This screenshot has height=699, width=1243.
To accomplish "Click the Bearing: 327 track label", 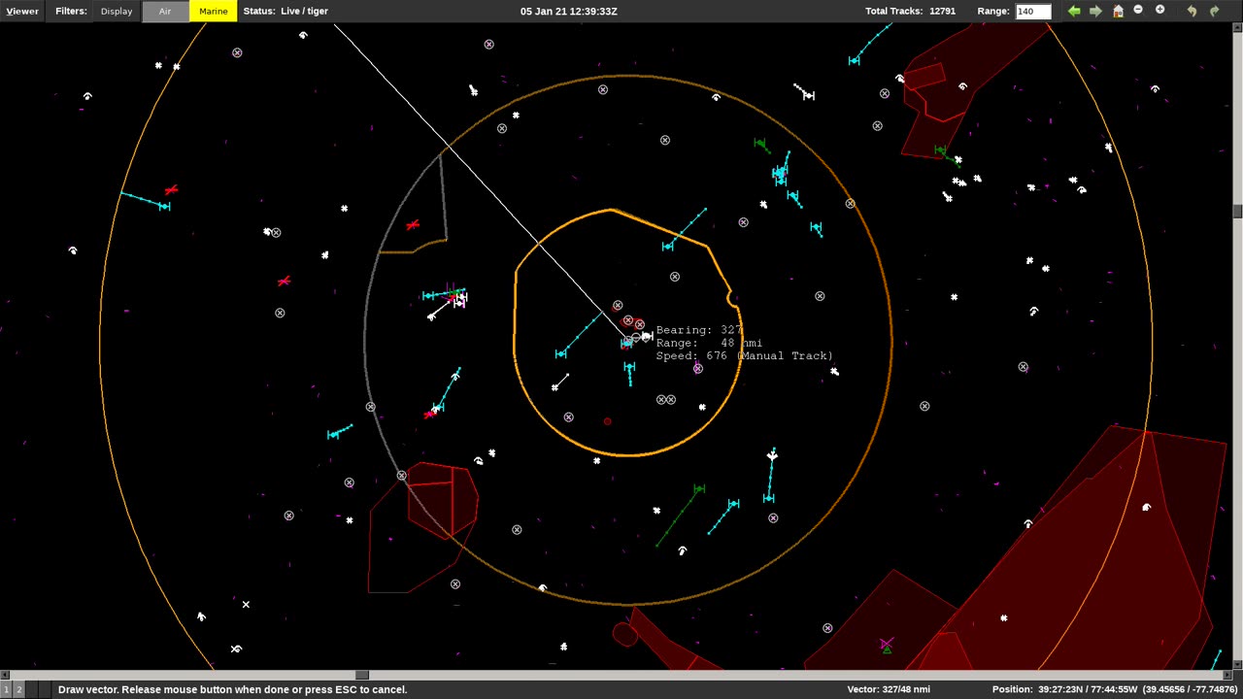I will [699, 330].
